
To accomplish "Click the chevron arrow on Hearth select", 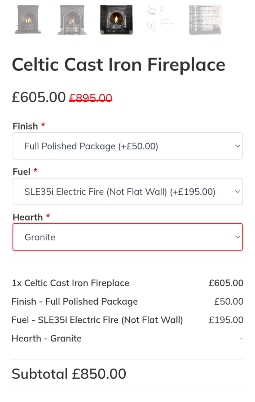I will [237, 237].
